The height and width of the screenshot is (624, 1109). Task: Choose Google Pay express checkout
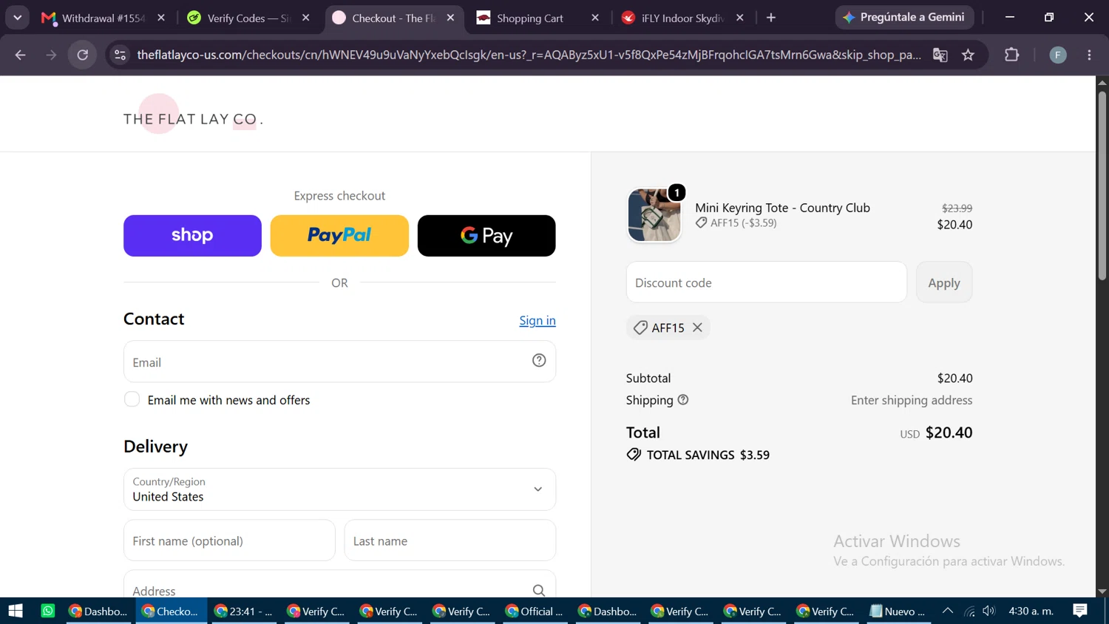[486, 236]
